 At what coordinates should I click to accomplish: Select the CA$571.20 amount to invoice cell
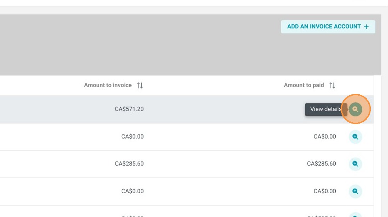(x=129, y=109)
